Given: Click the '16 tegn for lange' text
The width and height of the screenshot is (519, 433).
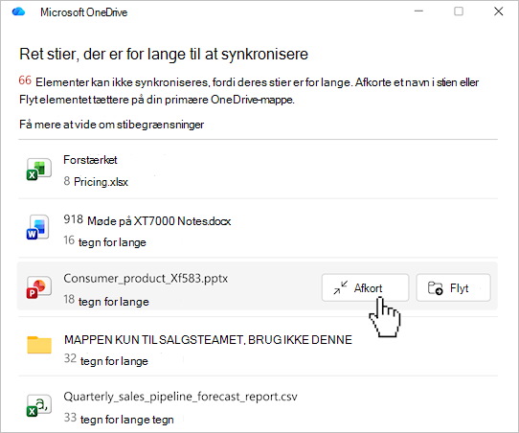Looking at the screenshot, I should (x=104, y=241).
